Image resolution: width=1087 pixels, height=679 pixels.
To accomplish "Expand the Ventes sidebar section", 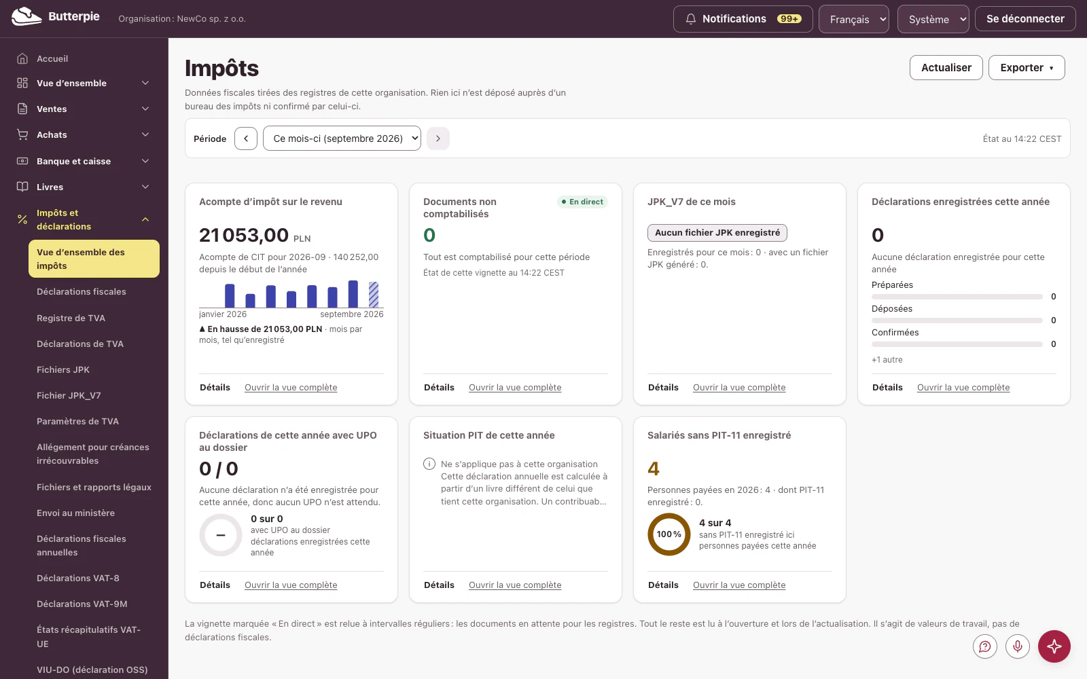I will tap(145, 109).
